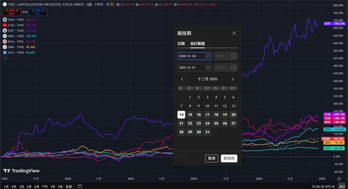The image size is (348, 189).
Task: Click the 8936 symbol logo icon
Action: pyautogui.click(x=5, y=42)
